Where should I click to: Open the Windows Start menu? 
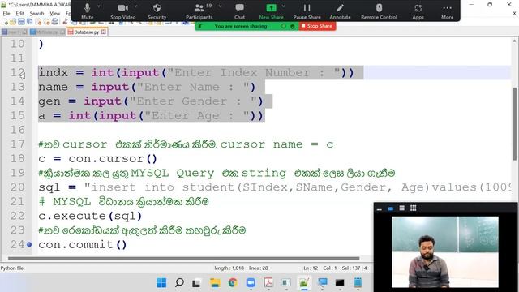point(161,283)
